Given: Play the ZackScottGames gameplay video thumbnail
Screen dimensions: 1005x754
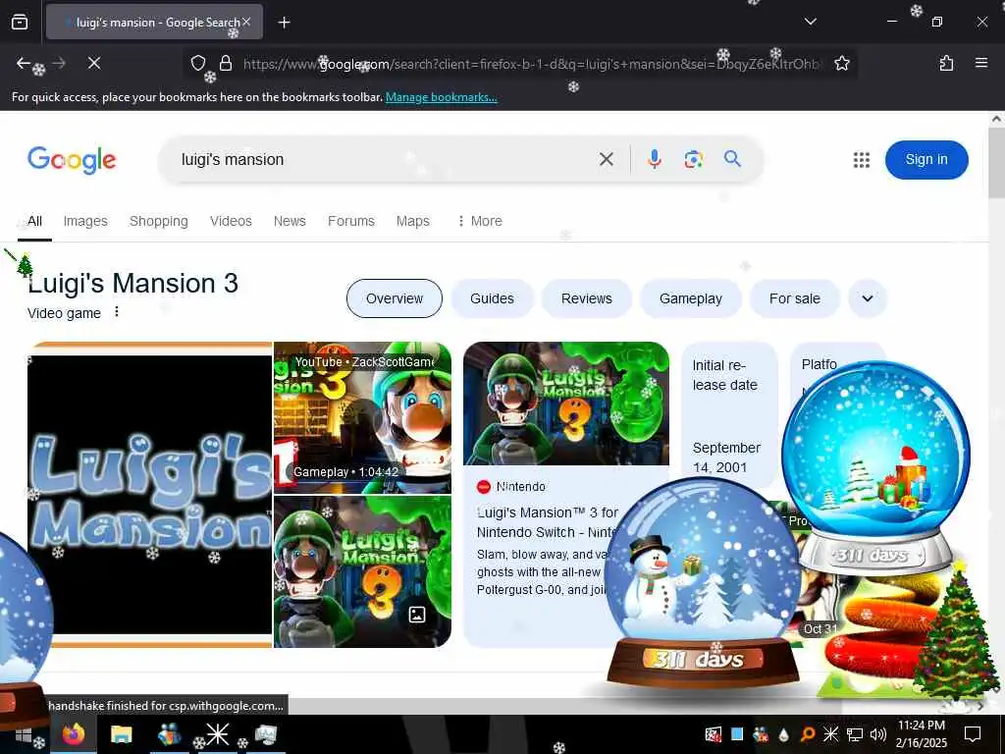Looking at the screenshot, I should pyautogui.click(x=362, y=417).
